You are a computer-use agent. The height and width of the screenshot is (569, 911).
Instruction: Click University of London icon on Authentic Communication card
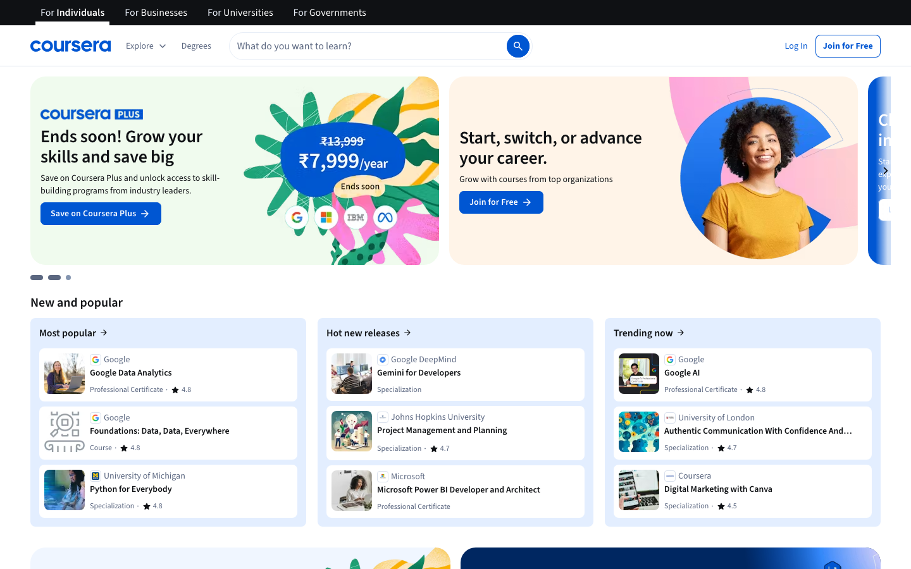point(670,418)
